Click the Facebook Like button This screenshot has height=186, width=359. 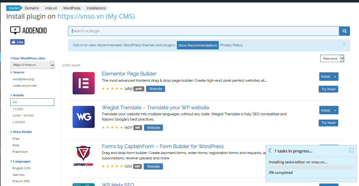[x=17, y=42]
